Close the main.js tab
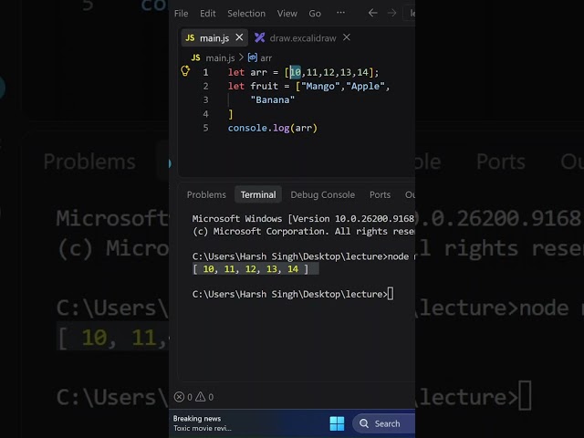 pos(239,37)
